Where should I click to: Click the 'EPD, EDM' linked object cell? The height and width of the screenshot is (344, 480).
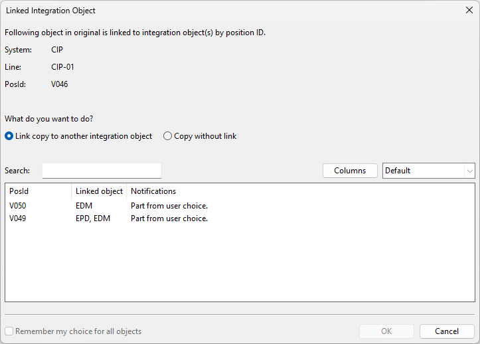pyautogui.click(x=94, y=218)
